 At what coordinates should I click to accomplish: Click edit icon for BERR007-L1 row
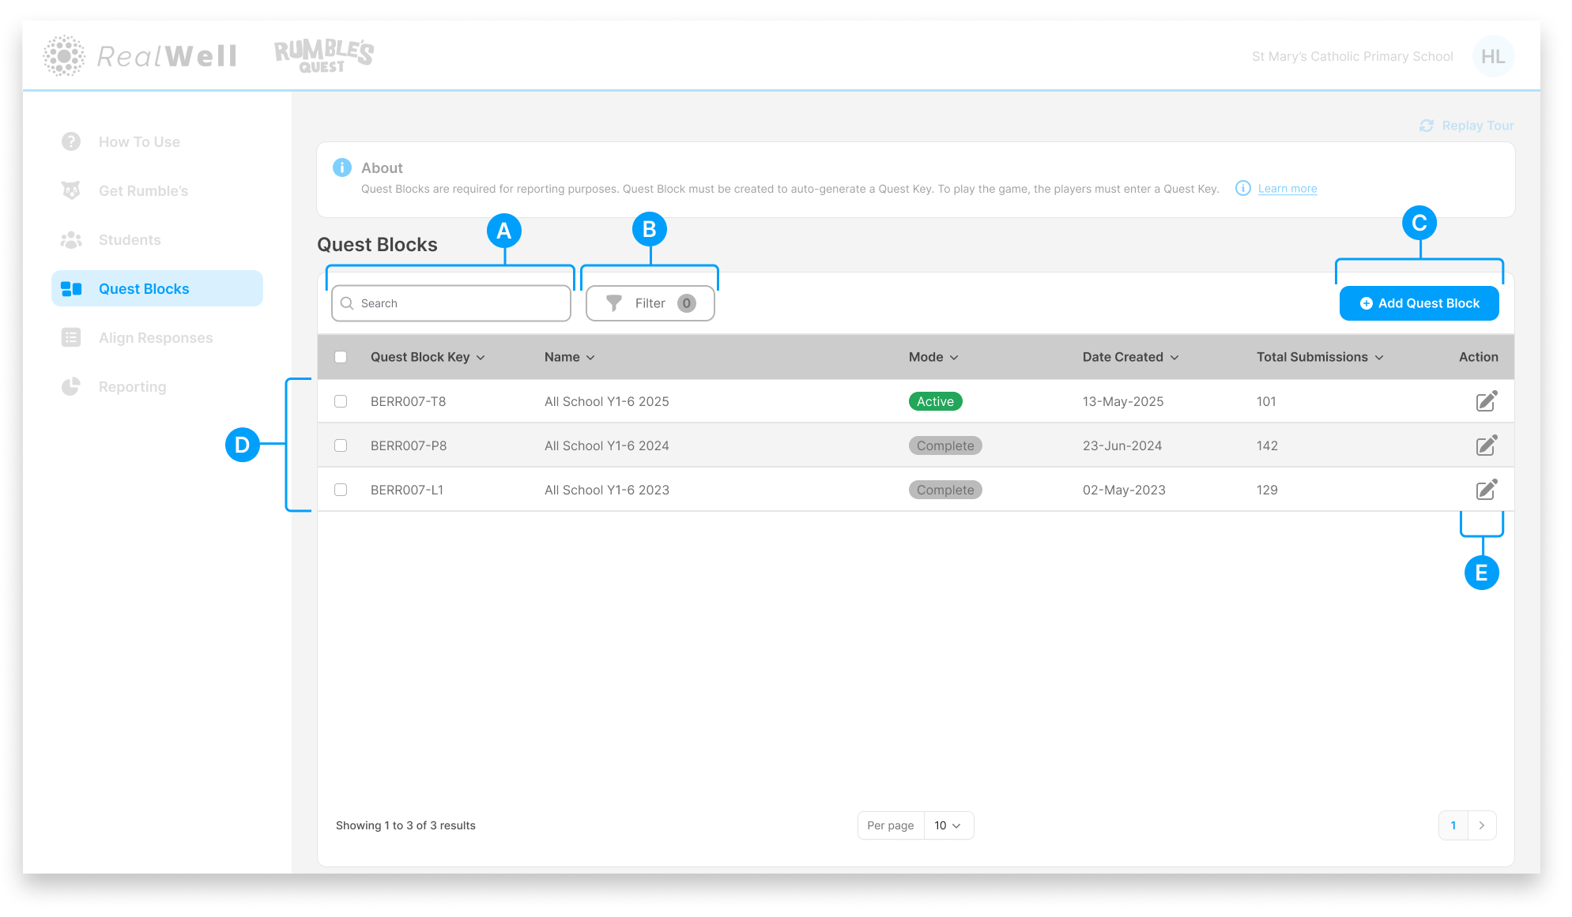(1486, 490)
